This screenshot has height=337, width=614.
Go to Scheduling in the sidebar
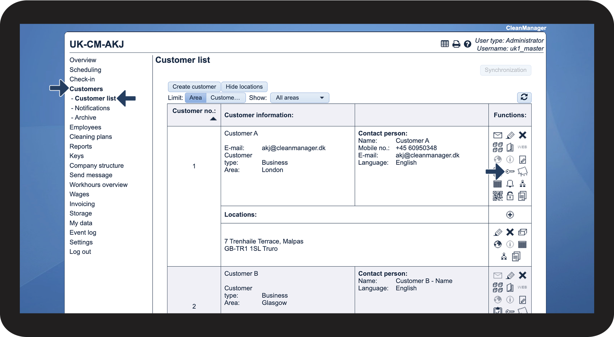85,70
